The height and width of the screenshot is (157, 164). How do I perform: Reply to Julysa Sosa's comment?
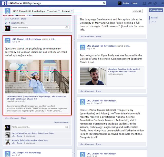tap(20, 136)
